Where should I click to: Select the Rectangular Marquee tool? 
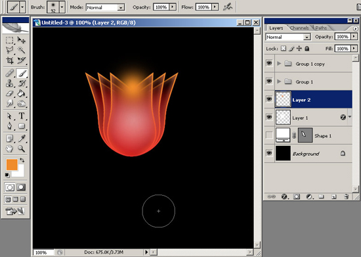click(9, 40)
